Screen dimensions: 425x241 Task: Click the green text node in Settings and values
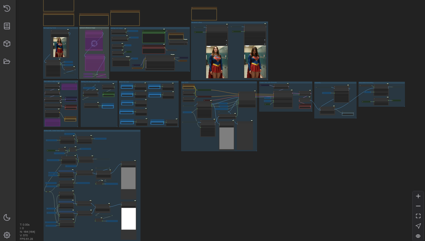[x=154, y=37]
